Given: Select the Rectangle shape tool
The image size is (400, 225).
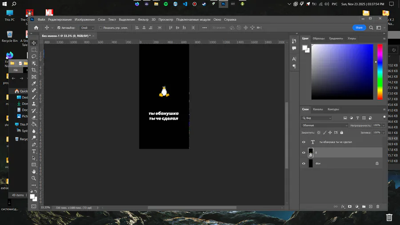Looking at the screenshot, I should coord(34,165).
